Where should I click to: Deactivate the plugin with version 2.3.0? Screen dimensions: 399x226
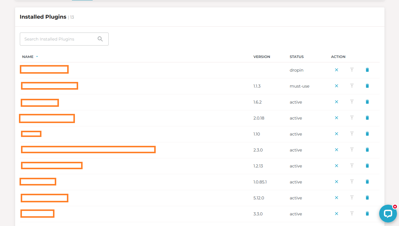coord(336,150)
